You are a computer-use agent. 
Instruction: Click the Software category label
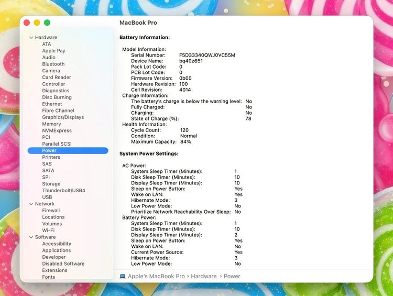[46, 237]
